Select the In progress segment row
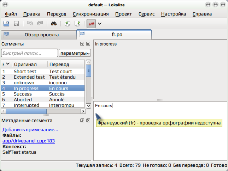 (x=43, y=88)
